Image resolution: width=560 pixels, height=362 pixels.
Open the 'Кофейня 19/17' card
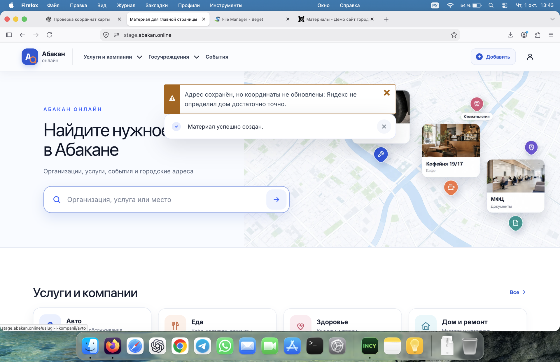point(451,150)
